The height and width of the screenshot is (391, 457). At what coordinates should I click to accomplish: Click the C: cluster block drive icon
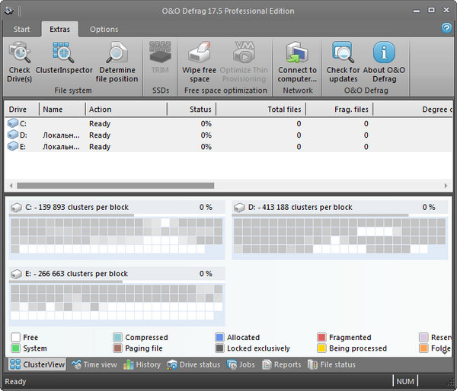16,208
